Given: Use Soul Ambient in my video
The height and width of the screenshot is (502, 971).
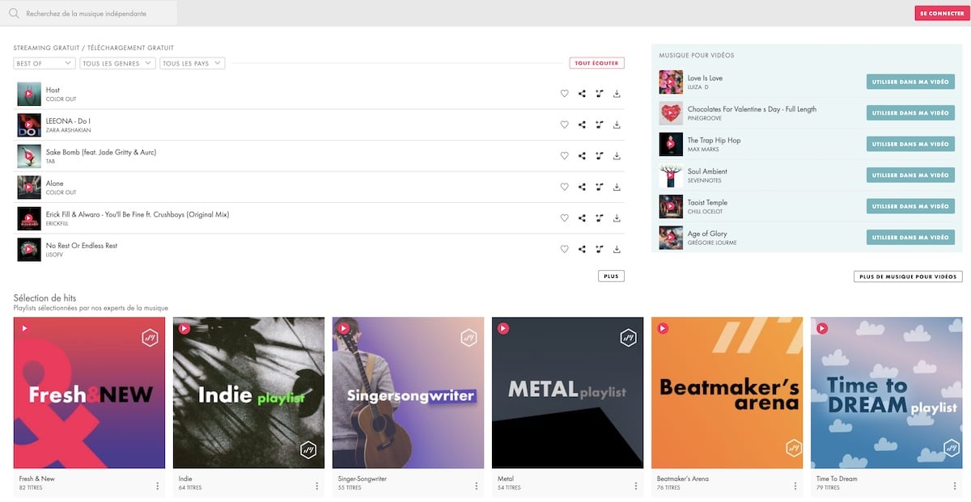Looking at the screenshot, I should tap(910, 175).
